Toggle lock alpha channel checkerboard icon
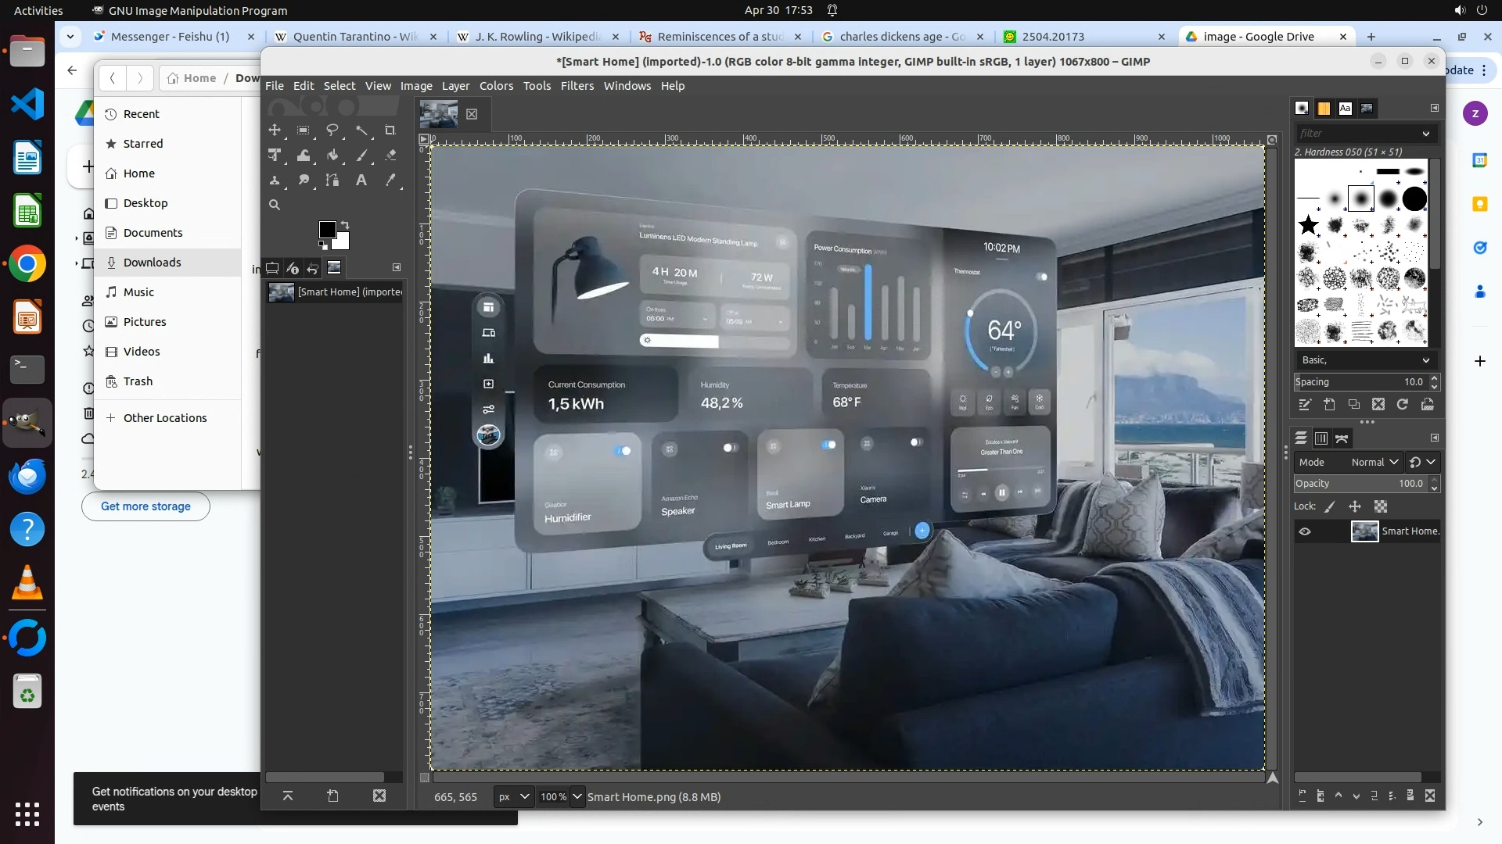The width and height of the screenshot is (1502, 844). tap(1381, 506)
